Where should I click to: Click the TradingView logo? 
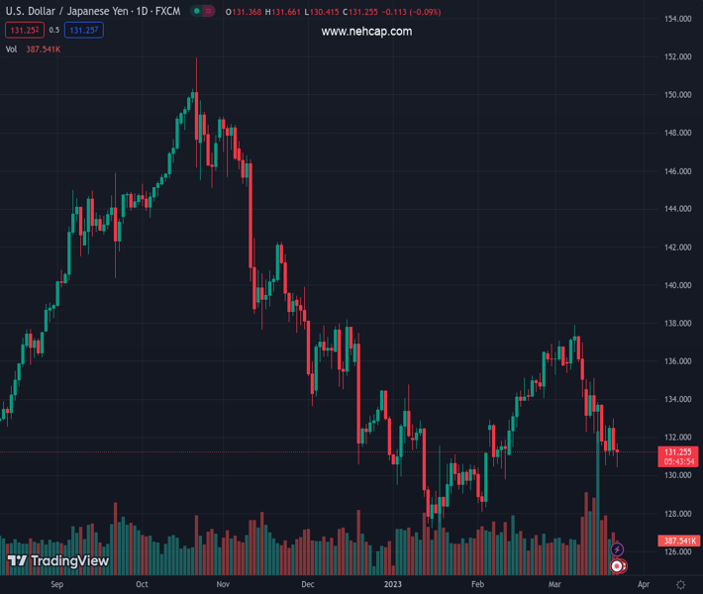coord(58,561)
